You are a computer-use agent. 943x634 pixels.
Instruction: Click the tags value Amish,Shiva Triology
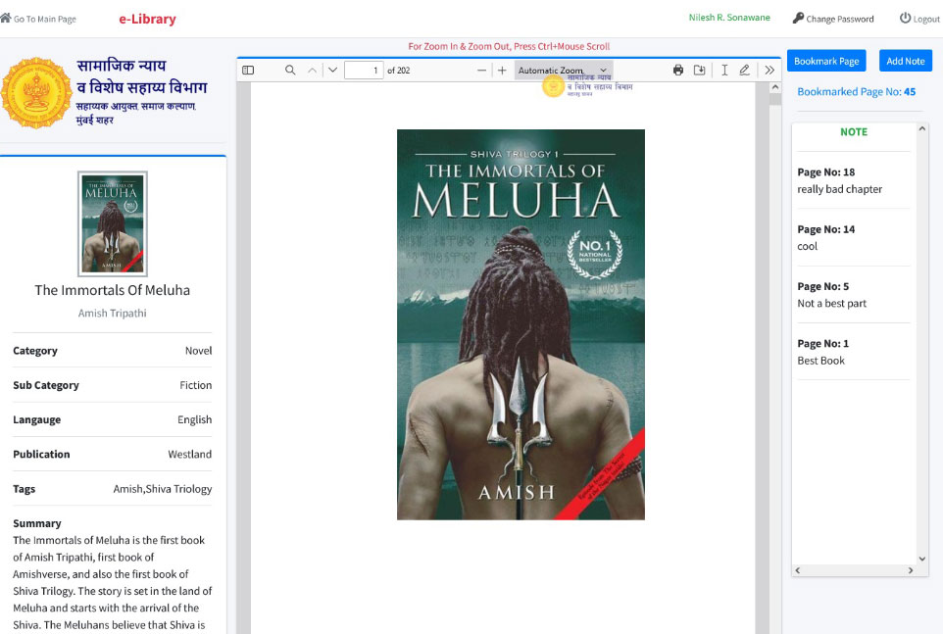point(163,489)
